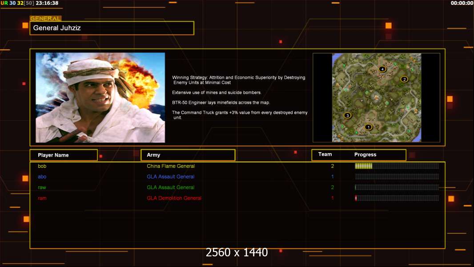Click GLA Demolition General army entry
Viewport: 474px width, 267px height.
[x=174, y=198]
